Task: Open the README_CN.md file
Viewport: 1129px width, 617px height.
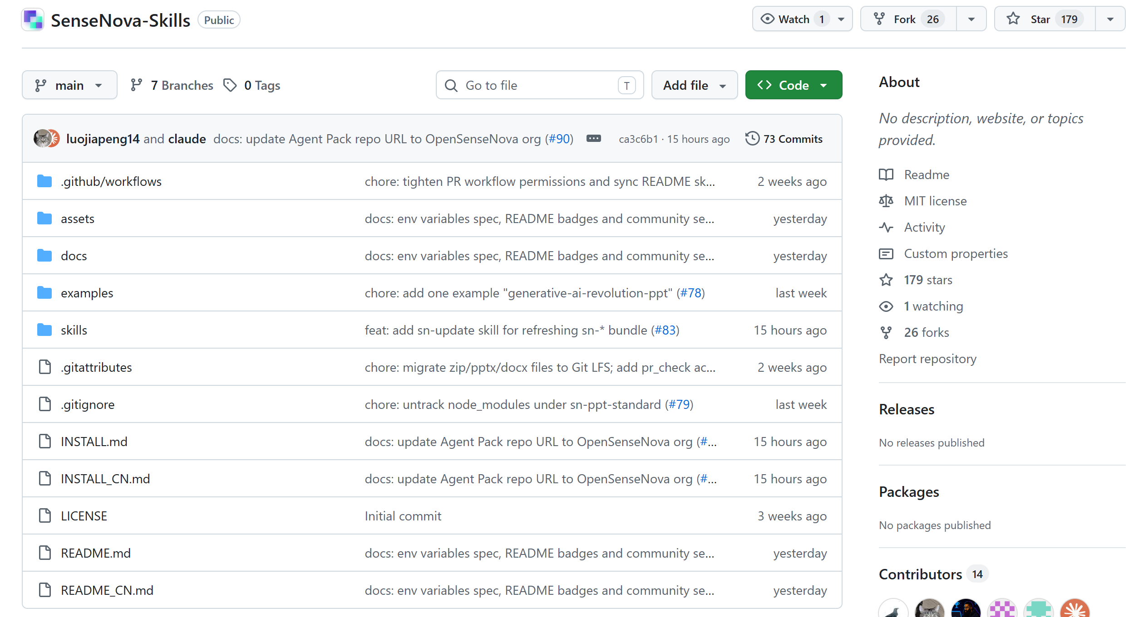Action: [x=107, y=590]
